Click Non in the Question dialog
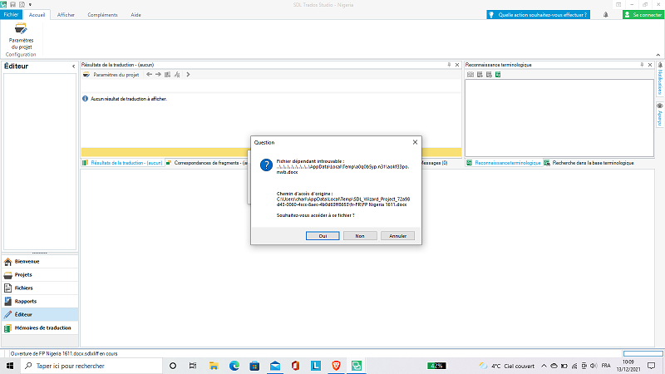The image size is (665, 374). pyautogui.click(x=360, y=236)
